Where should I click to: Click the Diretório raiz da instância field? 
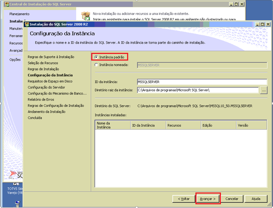198,90
